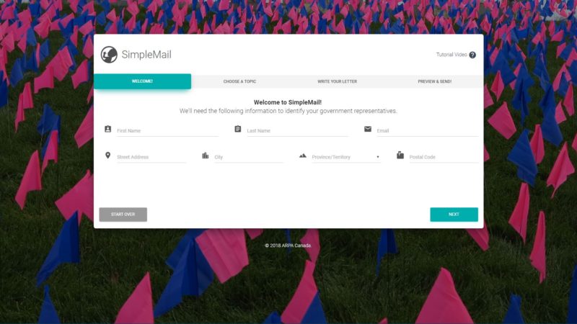Click the envelope icon beside Email

[x=368, y=129]
